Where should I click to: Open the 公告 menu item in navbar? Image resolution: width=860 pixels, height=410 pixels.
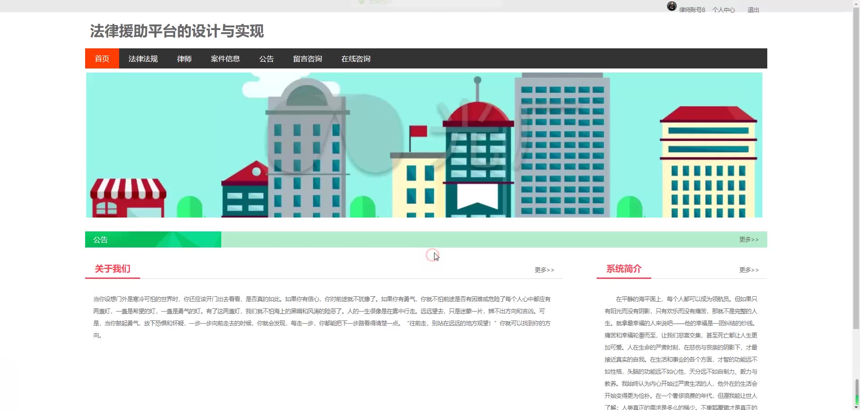(266, 59)
